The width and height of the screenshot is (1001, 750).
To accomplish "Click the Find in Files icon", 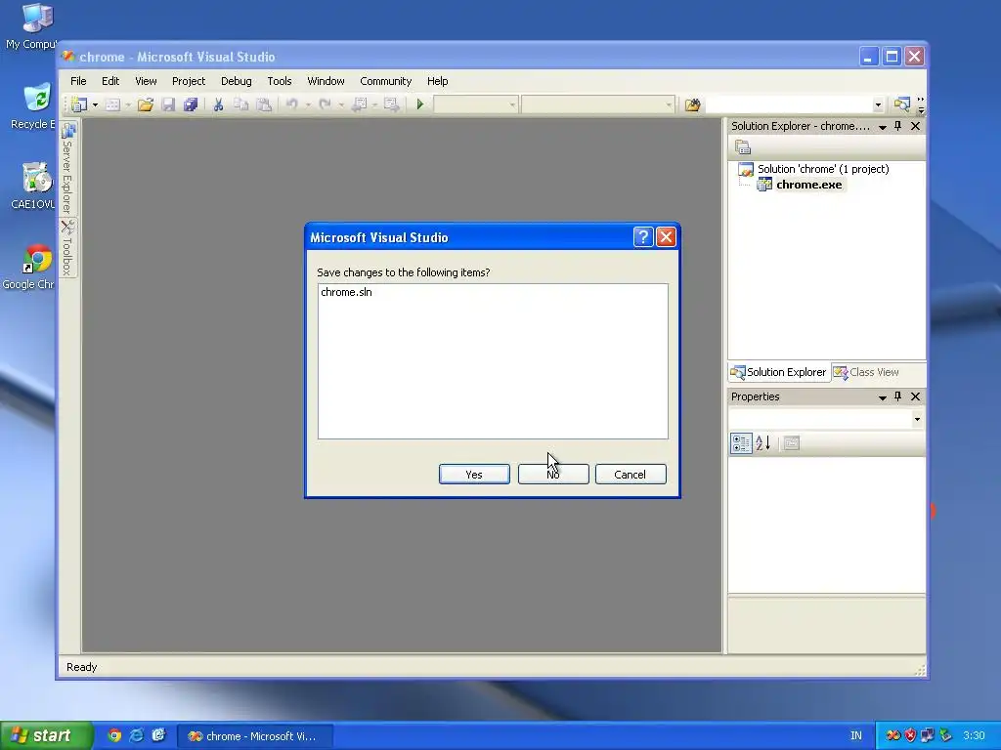I will pyautogui.click(x=693, y=104).
